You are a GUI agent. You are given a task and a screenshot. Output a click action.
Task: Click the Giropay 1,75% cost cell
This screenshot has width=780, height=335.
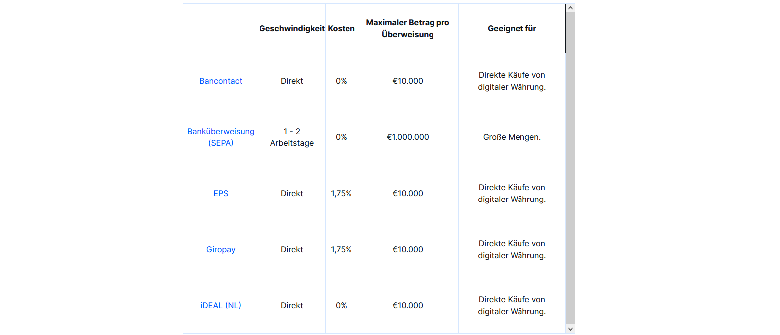click(341, 249)
